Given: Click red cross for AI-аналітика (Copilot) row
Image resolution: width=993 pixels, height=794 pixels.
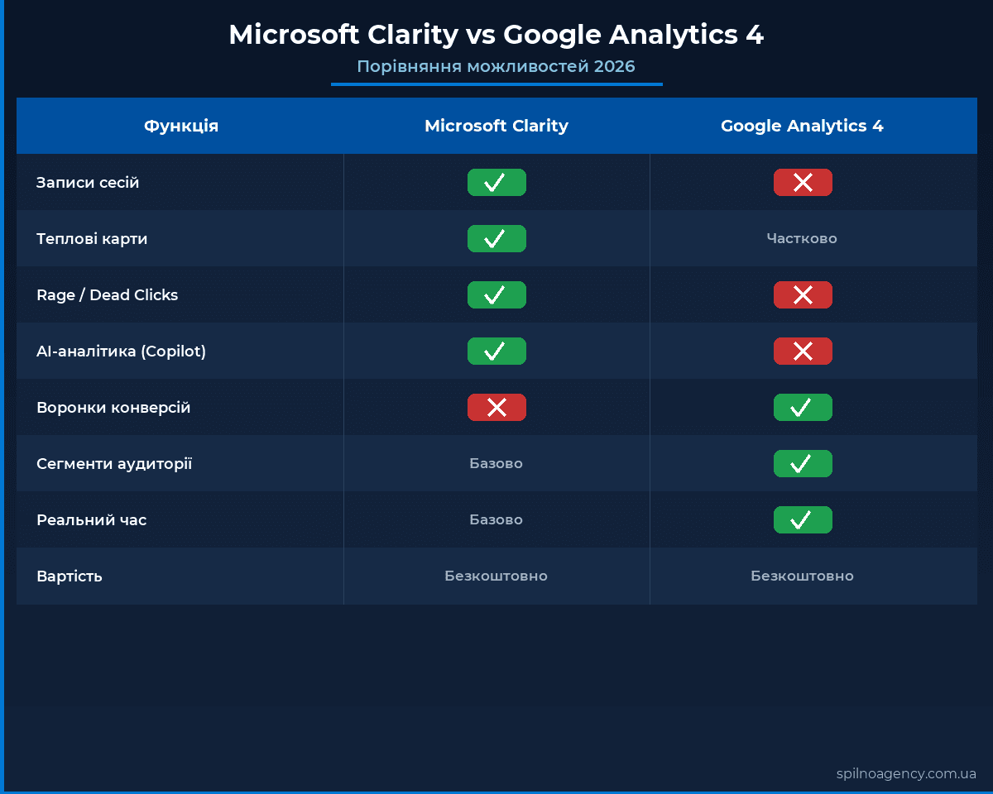Looking at the screenshot, I should pyautogui.click(x=803, y=352).
